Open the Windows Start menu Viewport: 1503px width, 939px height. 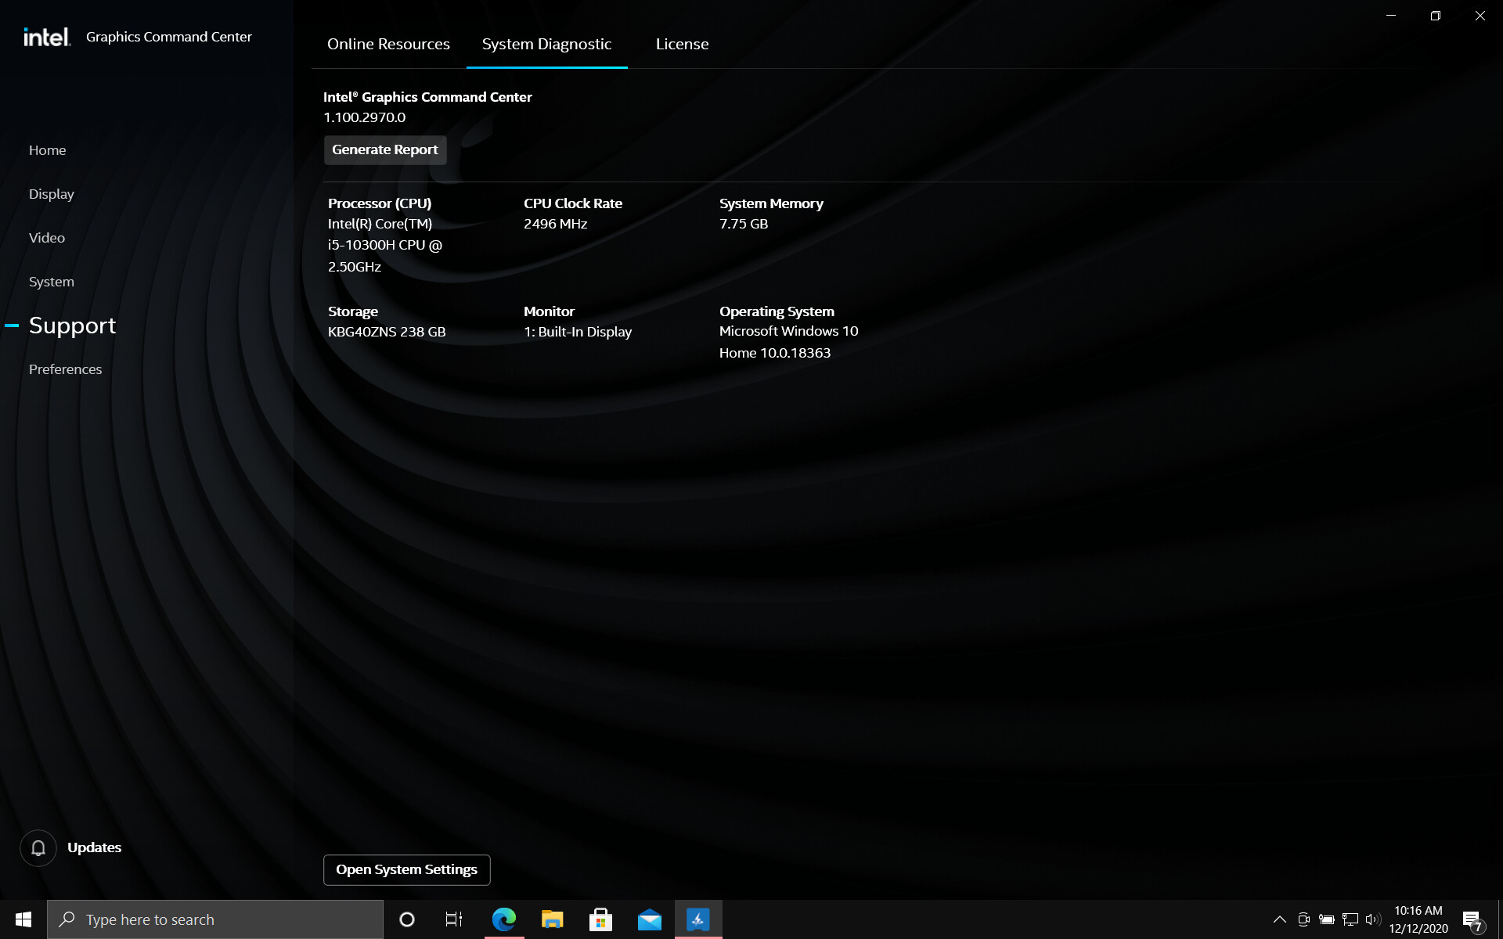(x=23, y=919)
